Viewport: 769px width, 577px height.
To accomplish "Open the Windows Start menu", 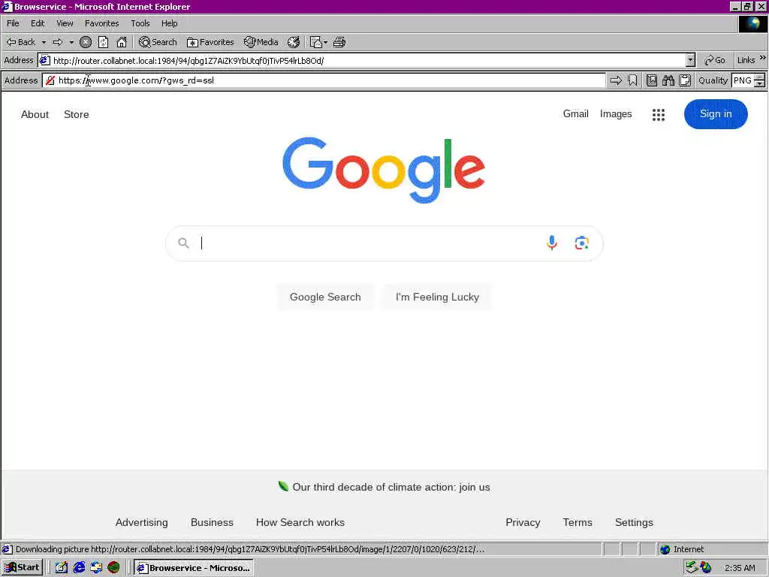I will [x=22, y=568].
